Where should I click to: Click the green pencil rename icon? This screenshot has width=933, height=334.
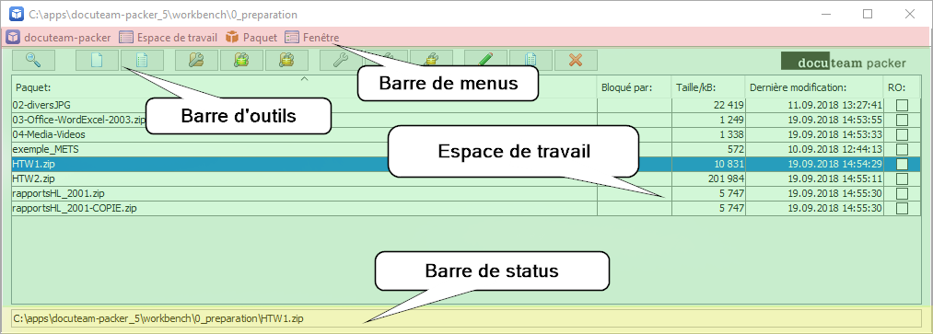pos(485,60)
